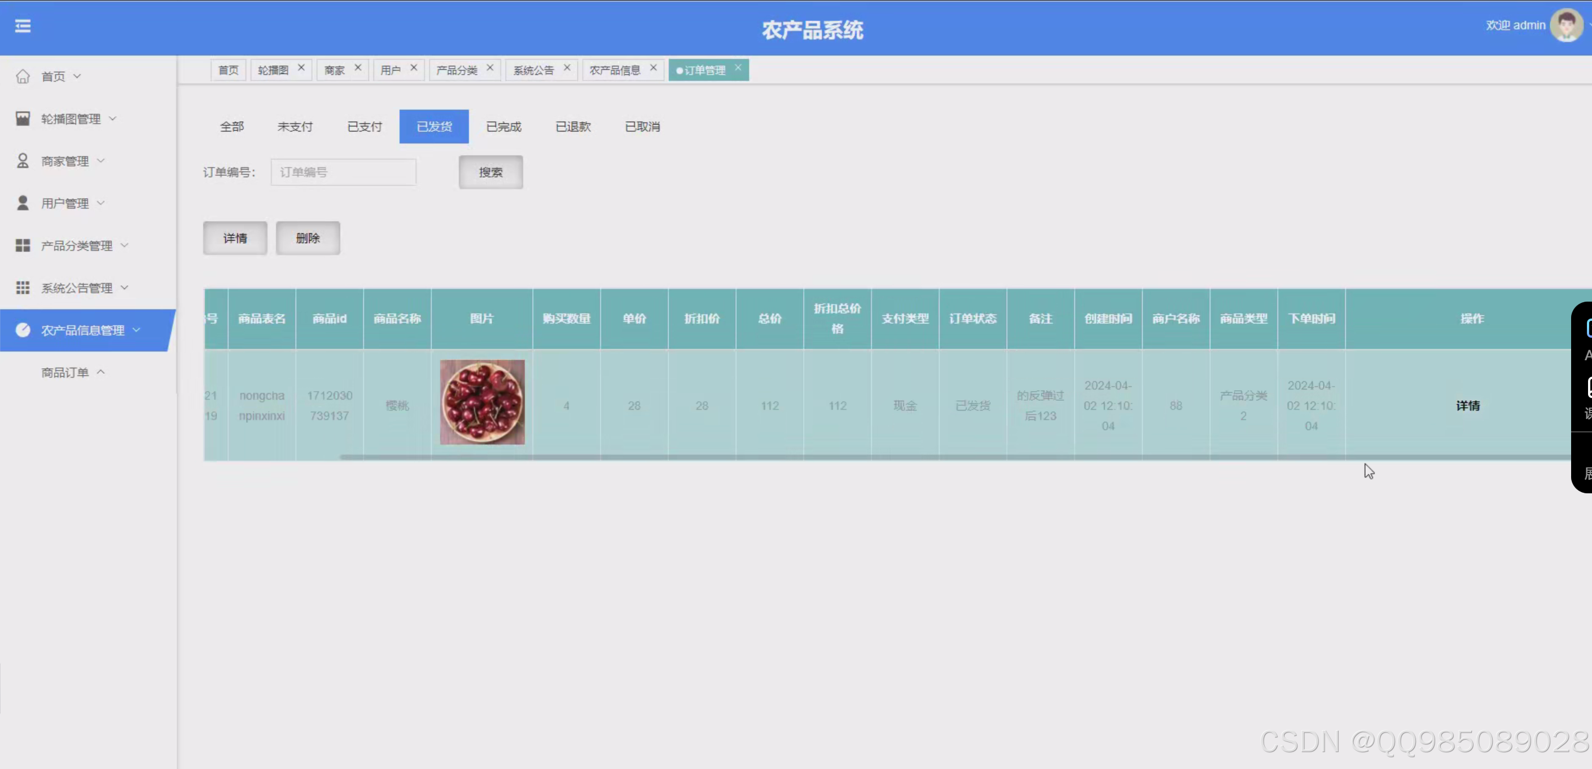The width and height of the screenshot is (1592, 769).
Task: Expand the 首页 dropdown arrow
Action: tap(77, 76)
